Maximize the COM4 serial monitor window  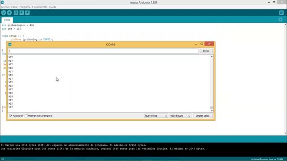201,44
